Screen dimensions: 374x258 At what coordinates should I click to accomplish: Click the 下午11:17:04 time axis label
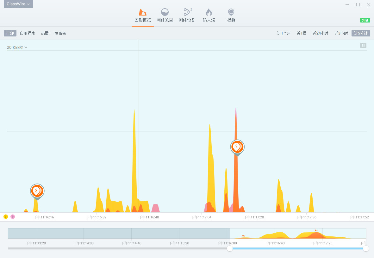pos(201,217)
